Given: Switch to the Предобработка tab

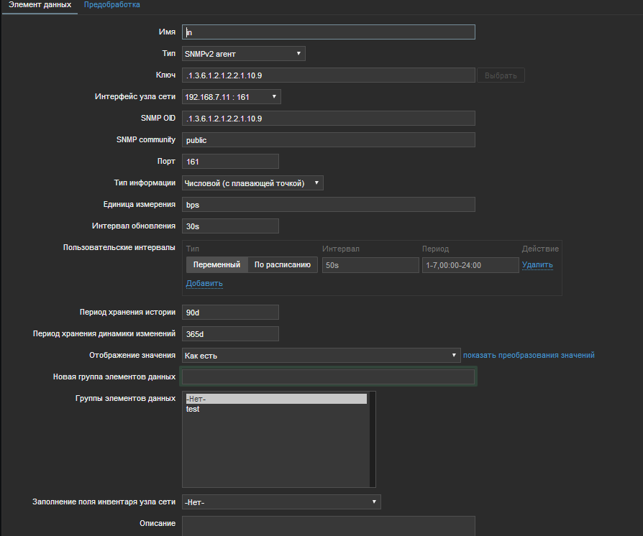Looking at the screenshot, I should pos(111,5).
